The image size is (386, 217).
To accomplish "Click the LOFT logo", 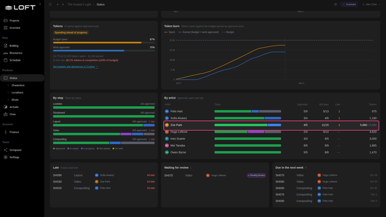I will (20, 8).
